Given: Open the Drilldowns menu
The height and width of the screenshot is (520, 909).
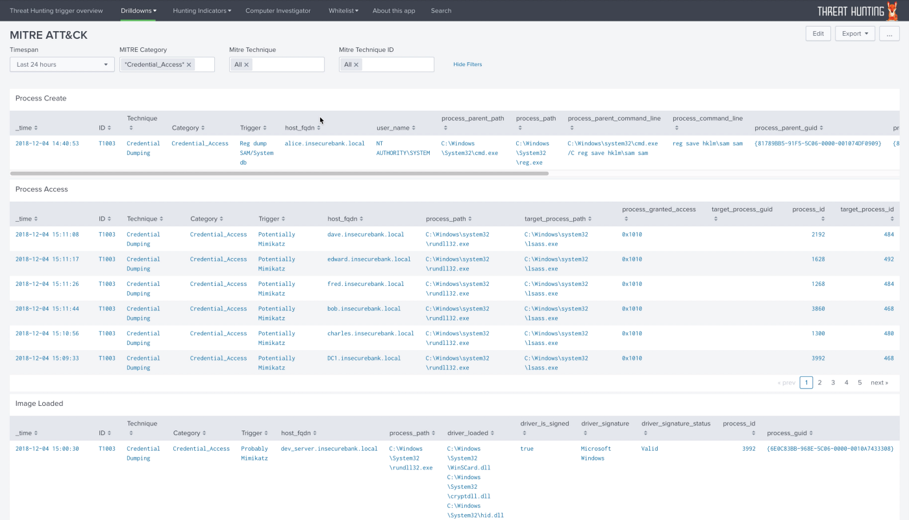Looking at the screenshot, I should coord(138,10).
